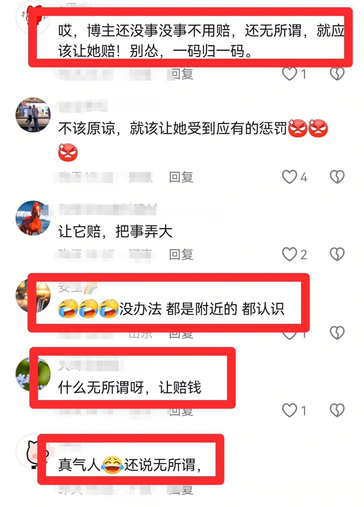Reply to the '不该原谅' comment
Screen dimensions: 364x507
(181, 177)
